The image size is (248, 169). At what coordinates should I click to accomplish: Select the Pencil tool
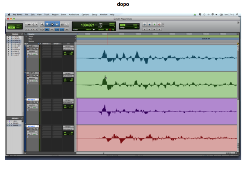click(67, 24)
